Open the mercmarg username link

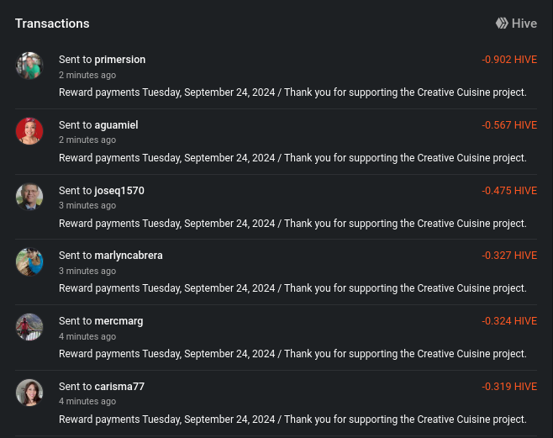point(118,321)
